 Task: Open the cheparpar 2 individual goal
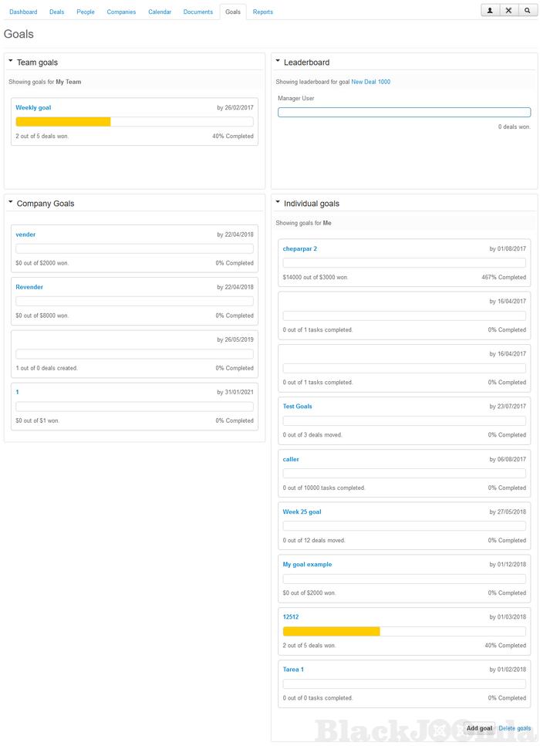coord(300,249)
